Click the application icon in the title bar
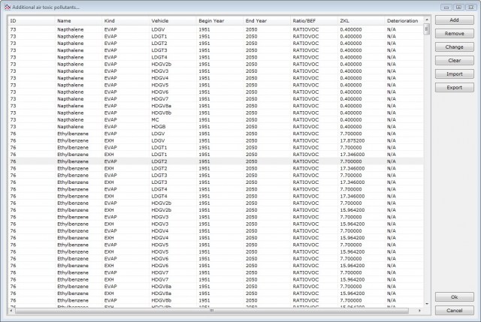This screenshot has width=481, height=322. tap(7, 7)
